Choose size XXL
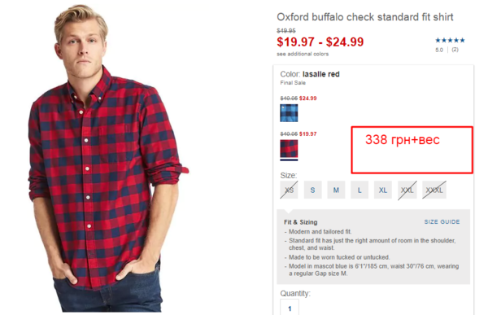 click(407, 190)
